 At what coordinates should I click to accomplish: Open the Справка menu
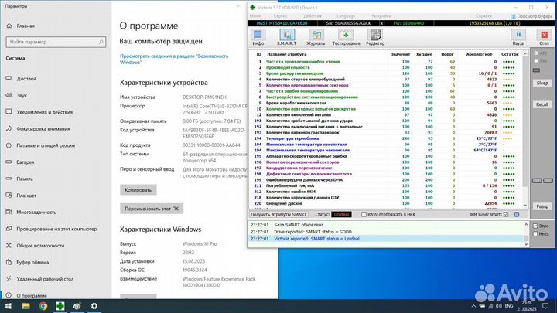tap(484, 16)
